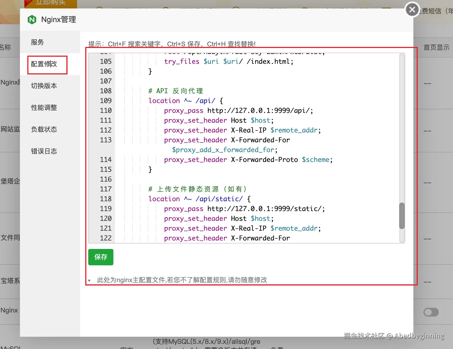
Task: Click the proxy_pass http://127.0.0.1:9999/api/ line
Action: click(x=239, y=110)
